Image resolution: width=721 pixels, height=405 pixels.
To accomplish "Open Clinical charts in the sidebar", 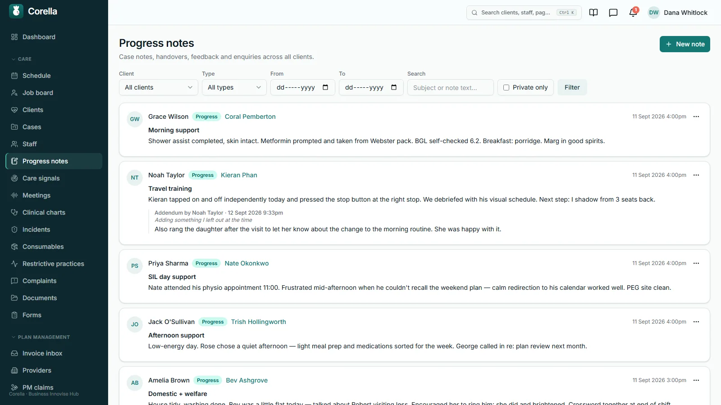I will point(54,212).
